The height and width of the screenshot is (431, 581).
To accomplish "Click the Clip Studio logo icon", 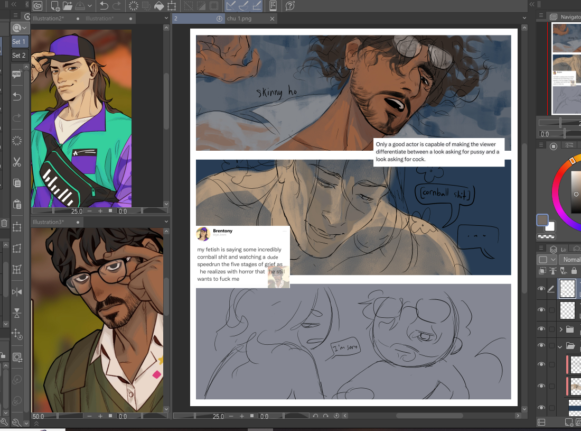I will [37, 6].
